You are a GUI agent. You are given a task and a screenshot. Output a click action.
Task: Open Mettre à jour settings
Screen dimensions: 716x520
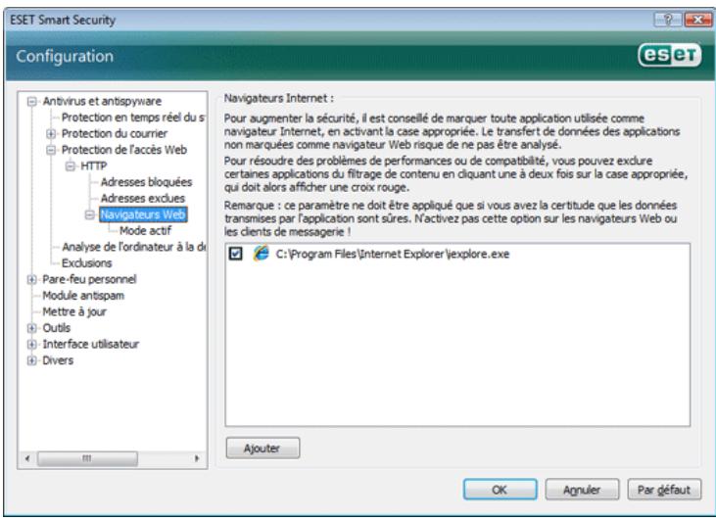[x=74, y=311]
